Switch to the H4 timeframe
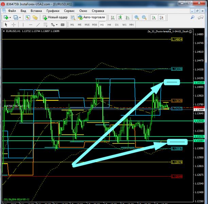Viewport: 208px width, 204px height. [109, 24]
